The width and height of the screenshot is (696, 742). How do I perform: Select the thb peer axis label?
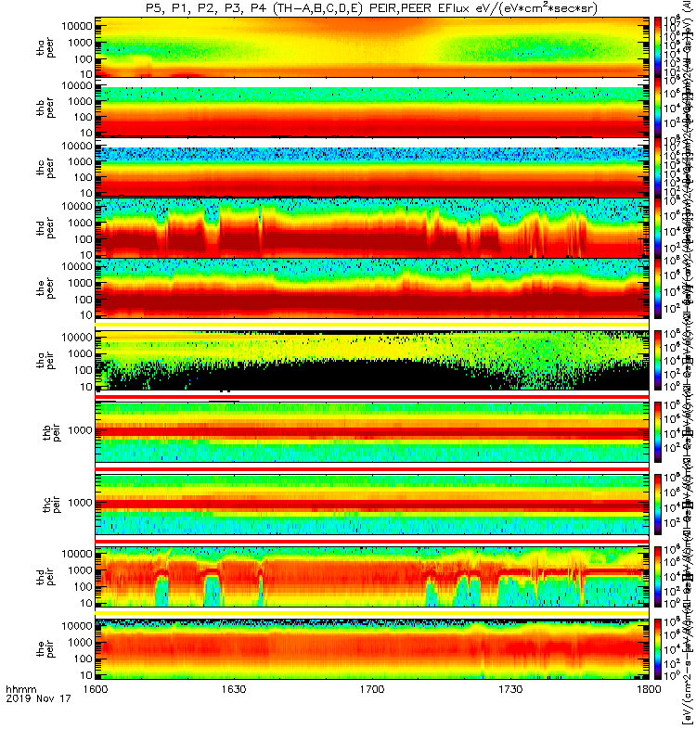(45, 108)
